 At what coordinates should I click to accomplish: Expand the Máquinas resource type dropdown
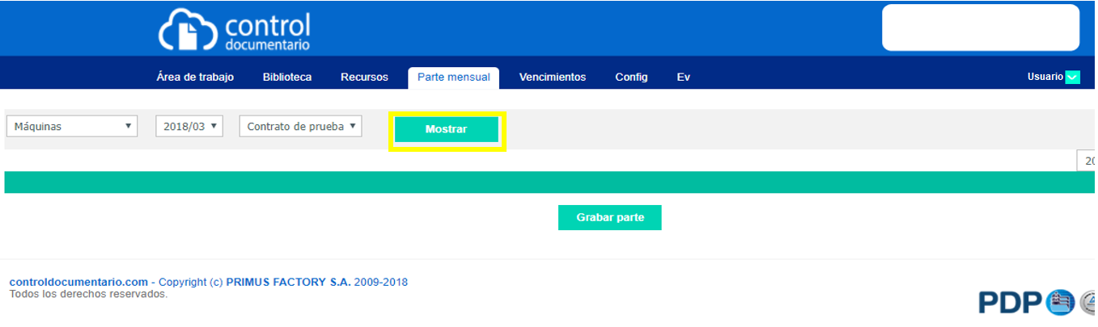coord(72,127)
